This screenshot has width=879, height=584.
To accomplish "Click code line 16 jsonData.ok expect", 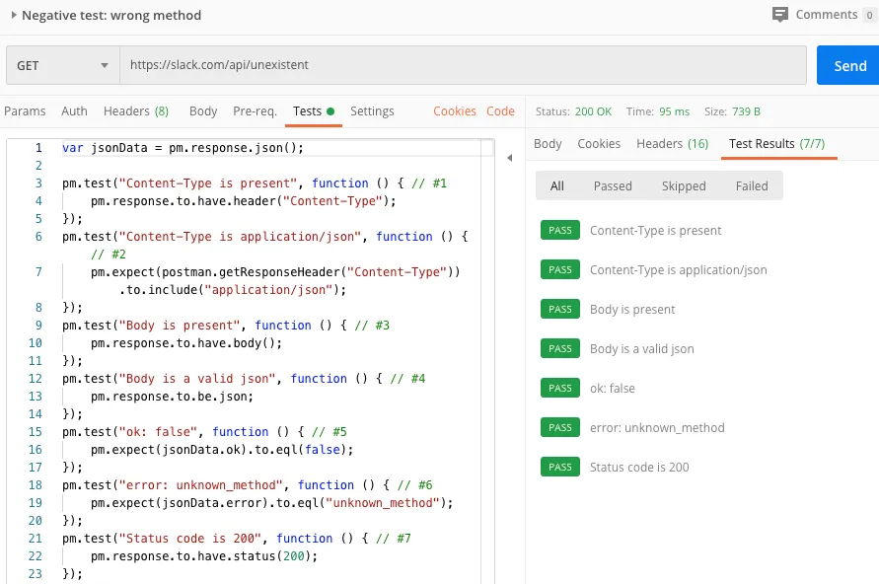I will click(222, 450).
